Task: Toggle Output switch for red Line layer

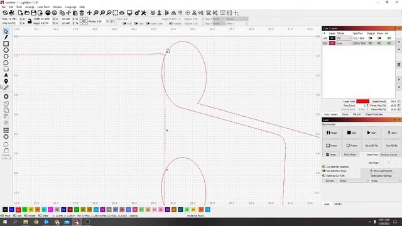Action: (370, 43)
